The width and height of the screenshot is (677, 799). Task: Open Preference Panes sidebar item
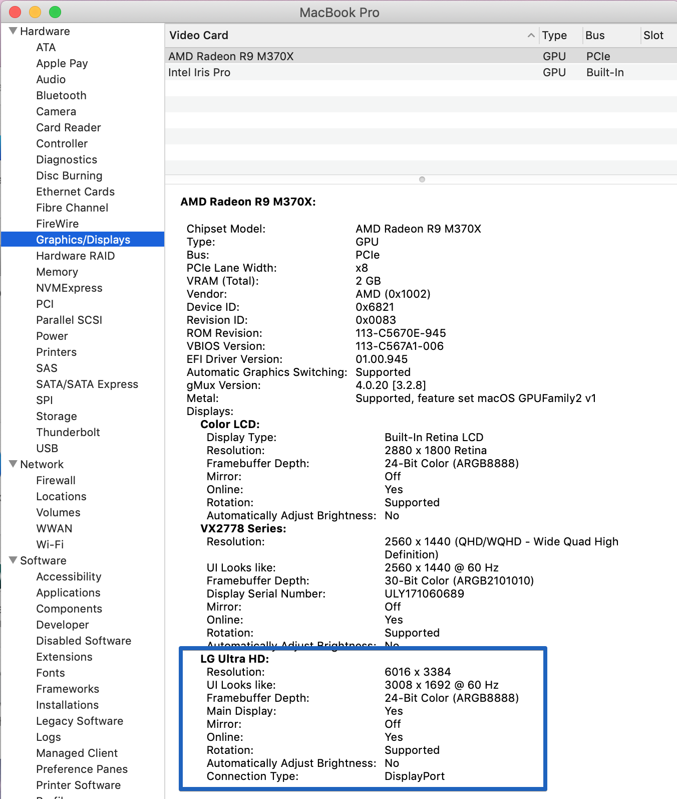[x=82, y=769]
